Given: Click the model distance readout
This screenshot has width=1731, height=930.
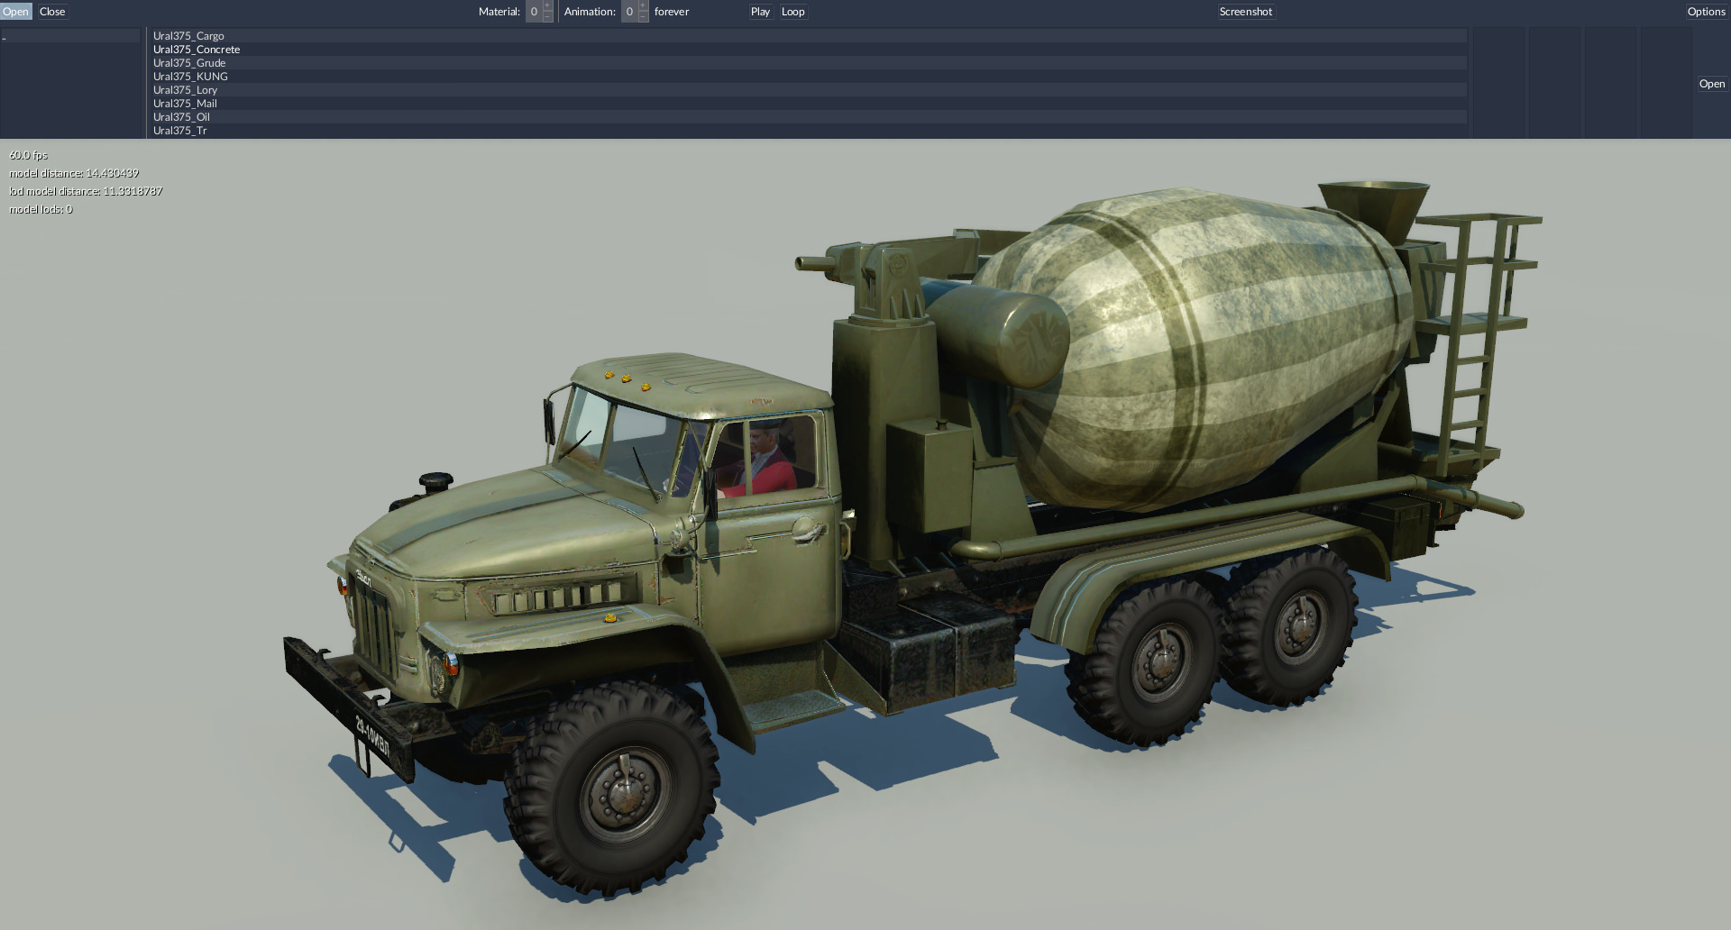Looking at the screenshot, I should pos(74,173).
